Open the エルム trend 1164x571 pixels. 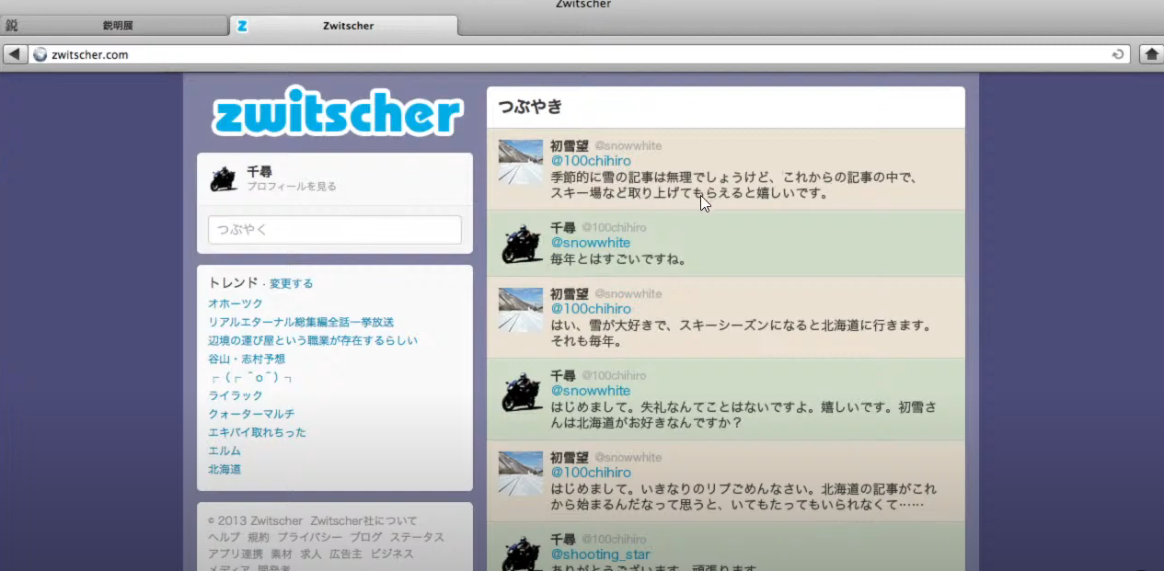225,451
